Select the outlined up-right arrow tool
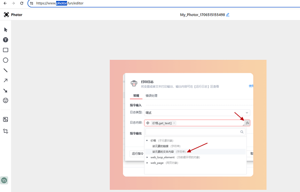Viewport: 300px width, 192px height. coord(6,81)
